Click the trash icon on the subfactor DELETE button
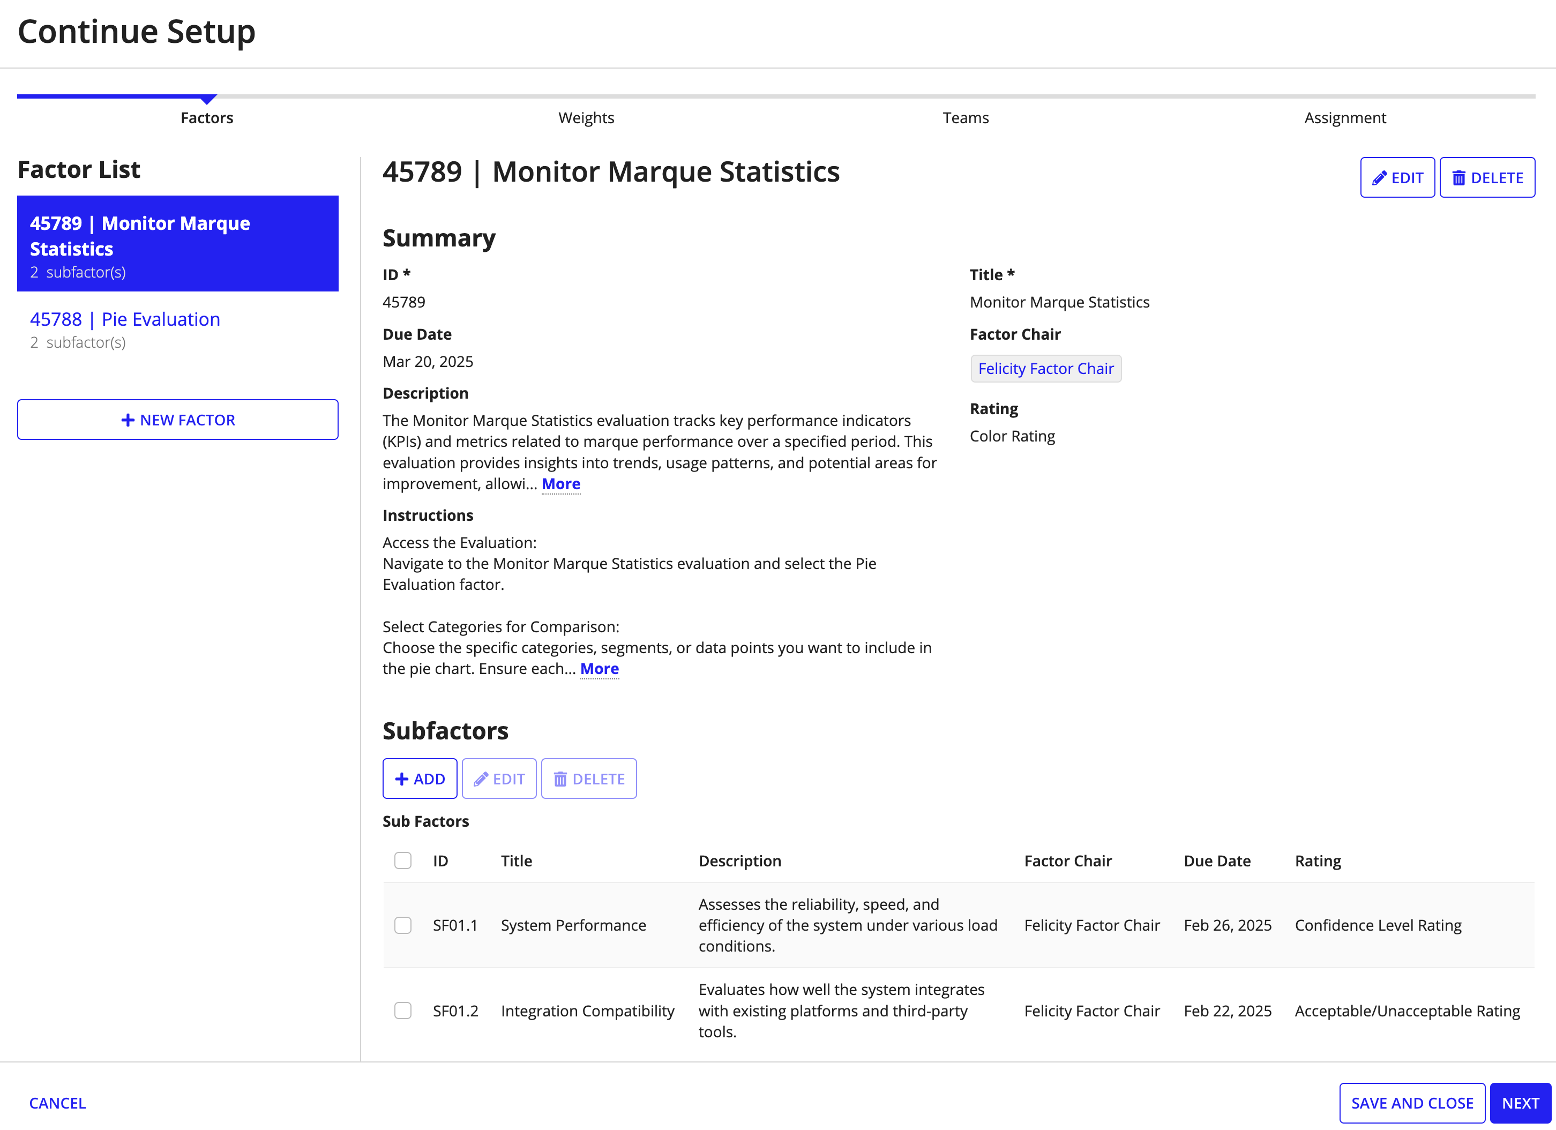1556x1130 pixels. pos(560,779)
